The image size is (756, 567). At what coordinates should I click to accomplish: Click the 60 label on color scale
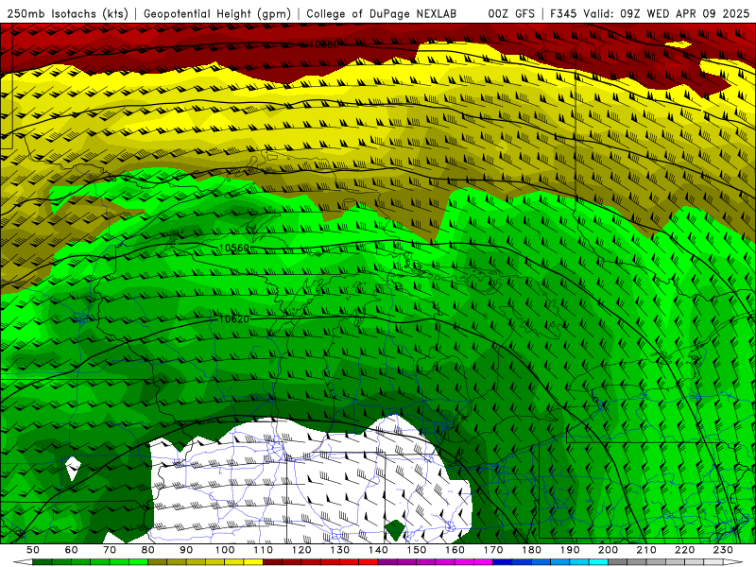coord(71,550)
